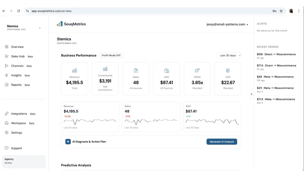Select the 3.85x ROAS value
The height and width of the screenshot is (171, 304).
pyautogui.click(x=197, y=82)
